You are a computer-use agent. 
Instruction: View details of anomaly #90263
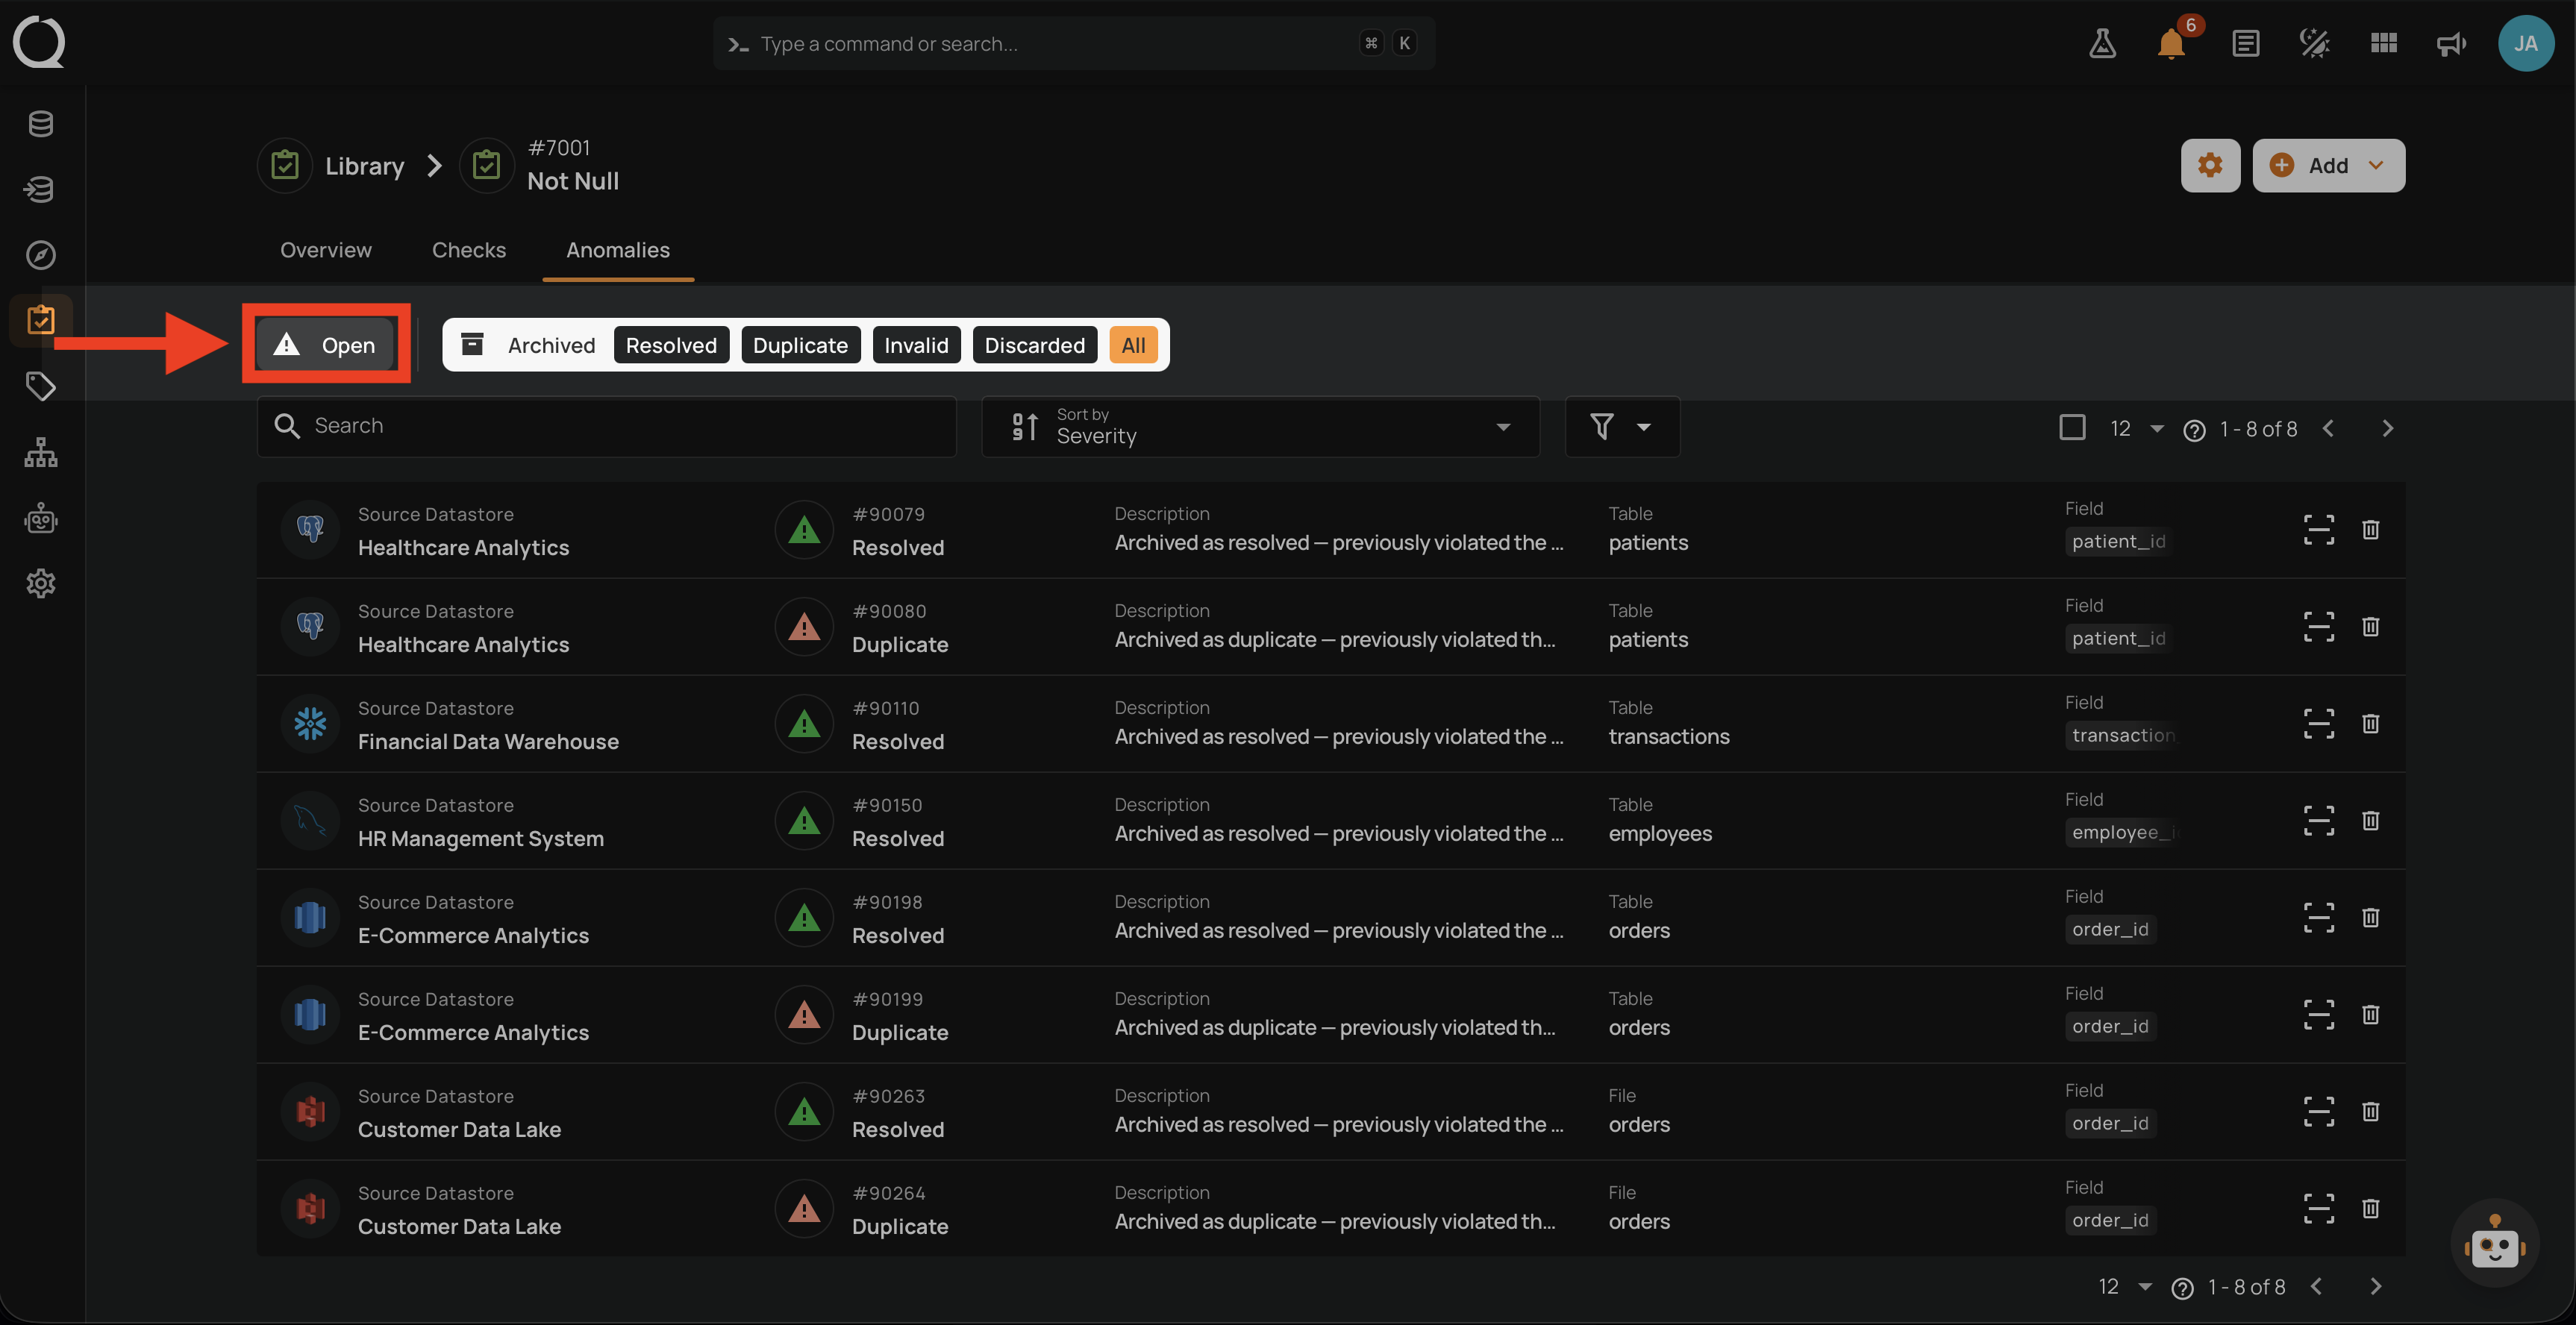[x=2318, y=1112]
